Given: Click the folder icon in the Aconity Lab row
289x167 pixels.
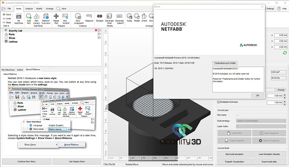Looking at the screenshot, I should point(99,30).
